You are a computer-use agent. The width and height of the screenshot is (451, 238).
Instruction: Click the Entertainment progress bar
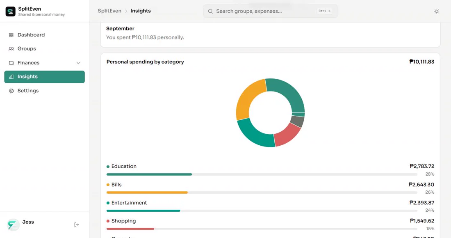[x=262, y=211]
